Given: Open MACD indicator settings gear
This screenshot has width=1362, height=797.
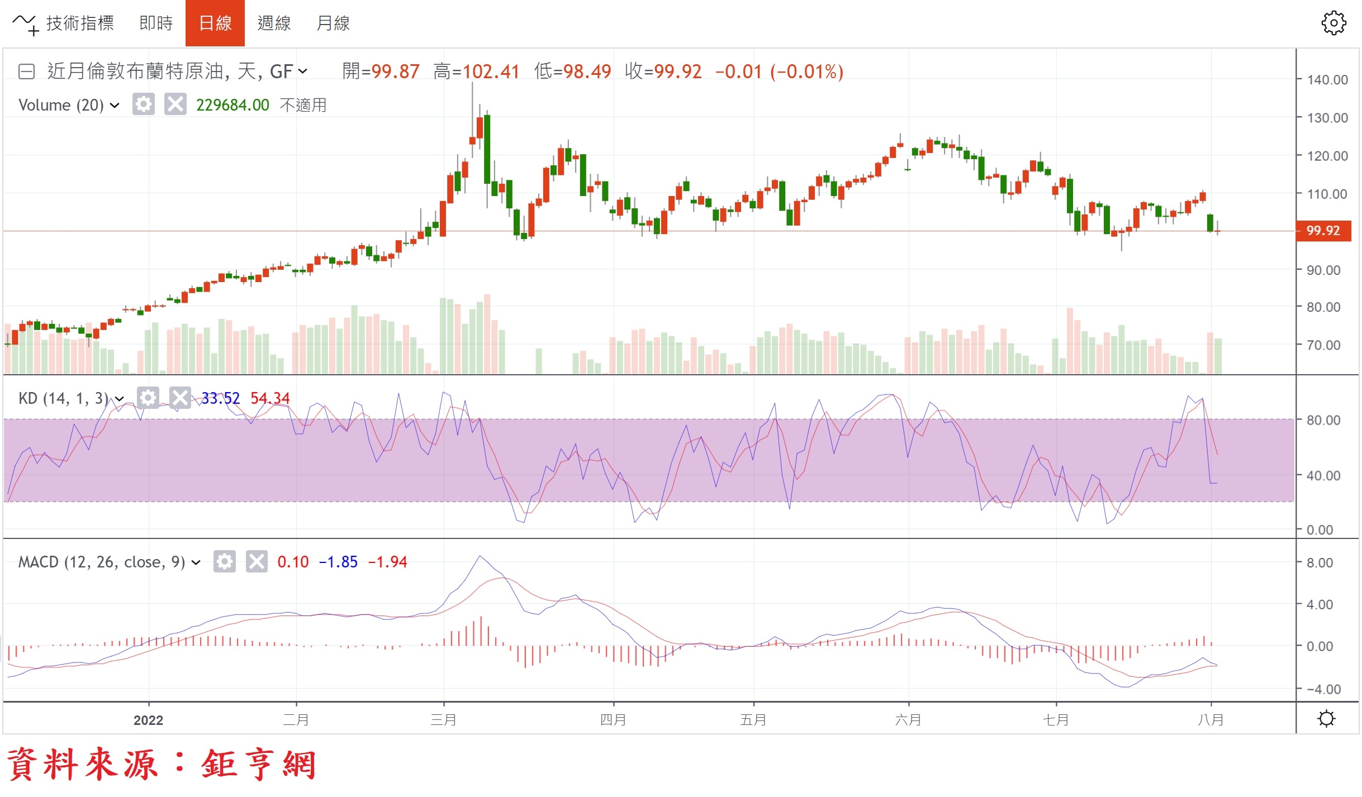Looking at the screenshot, I should click(x=224, y=562).
